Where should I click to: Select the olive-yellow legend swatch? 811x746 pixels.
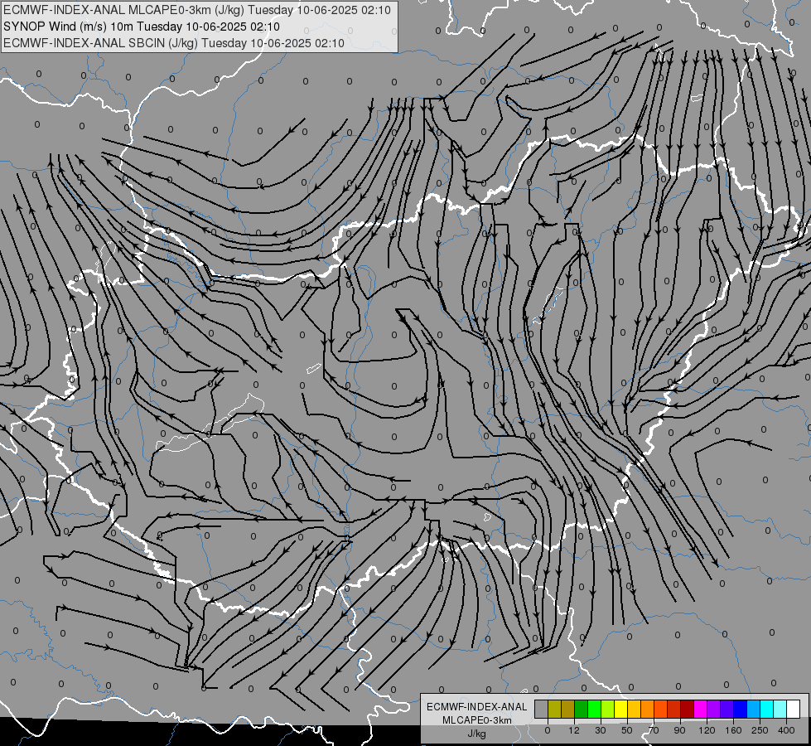554,709
